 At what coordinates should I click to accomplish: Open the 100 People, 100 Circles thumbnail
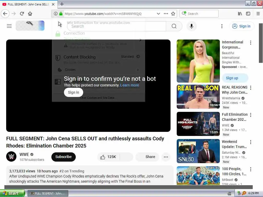(198, 175)
